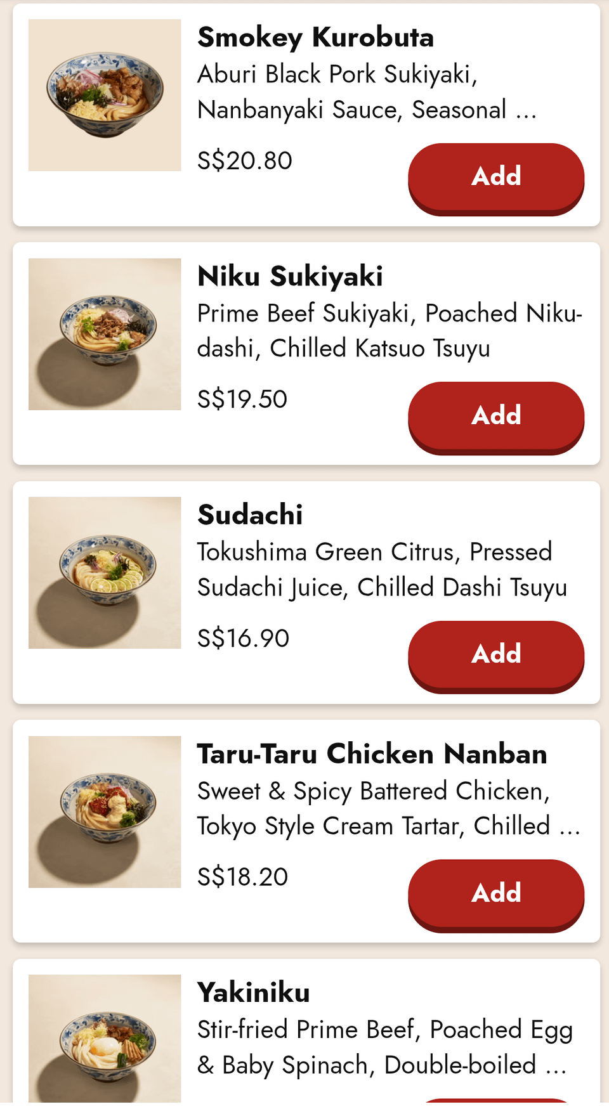Click the Sudachi item name

[250, 515]
